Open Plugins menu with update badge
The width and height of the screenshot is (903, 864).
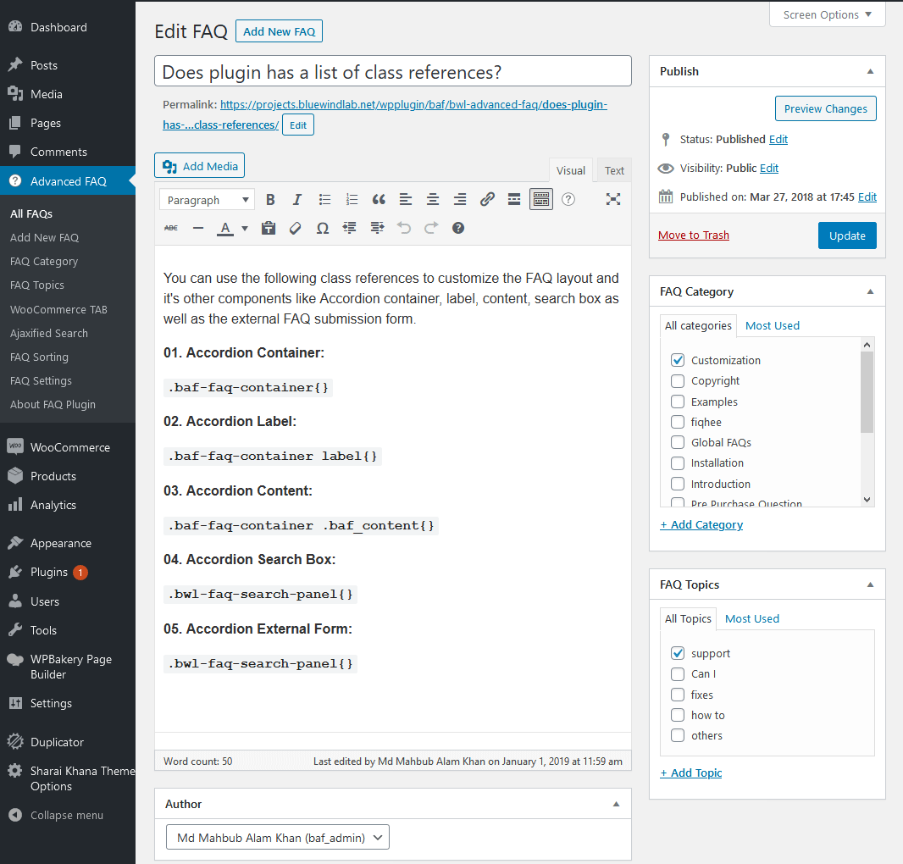click(x=68, y=573)
